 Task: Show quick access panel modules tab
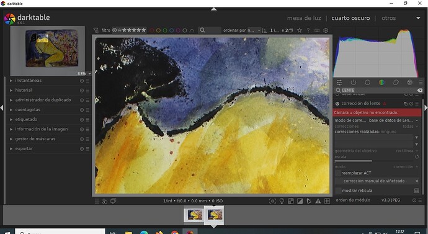point(339,83)
